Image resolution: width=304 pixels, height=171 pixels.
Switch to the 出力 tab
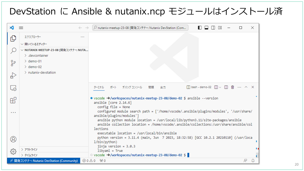click(163, 87)
